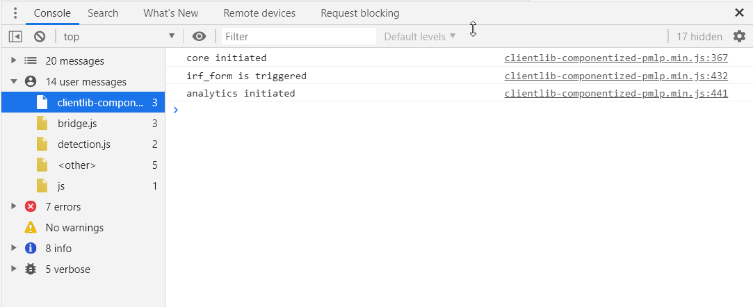Clear the console with the block icon
The height and width of the screenshot is (307, 753).
[x=40, y=36]
